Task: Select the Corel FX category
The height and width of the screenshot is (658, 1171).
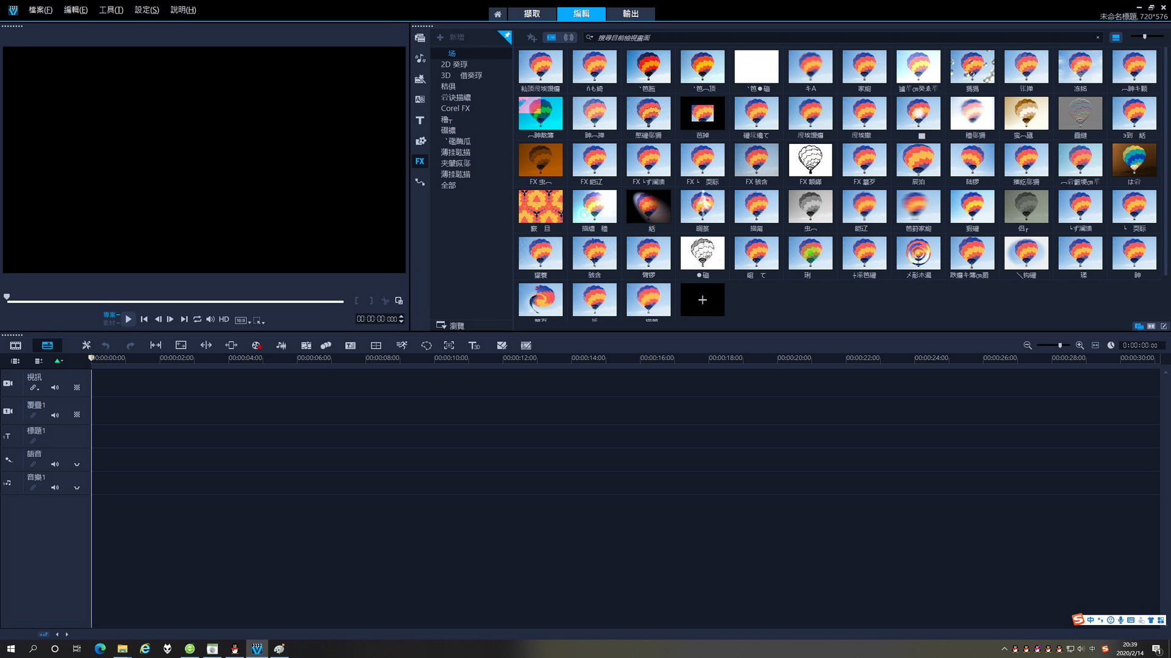Action: (x=455, y=108)
